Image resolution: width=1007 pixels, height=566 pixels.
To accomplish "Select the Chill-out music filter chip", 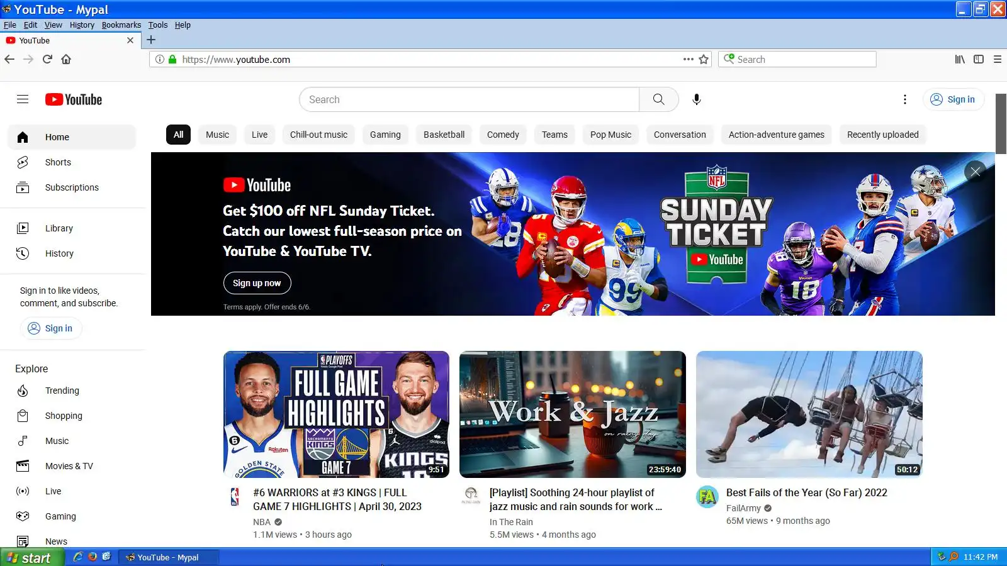I will pos(318,135).
